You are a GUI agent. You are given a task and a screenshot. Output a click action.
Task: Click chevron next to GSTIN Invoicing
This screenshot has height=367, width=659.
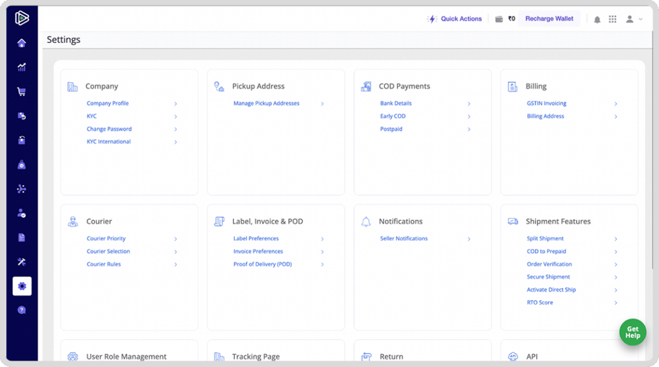616,103
